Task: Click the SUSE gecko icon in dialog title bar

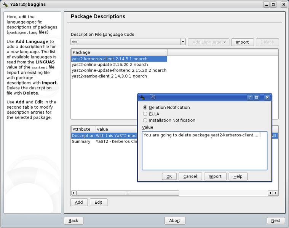Action: coord(153,97)
